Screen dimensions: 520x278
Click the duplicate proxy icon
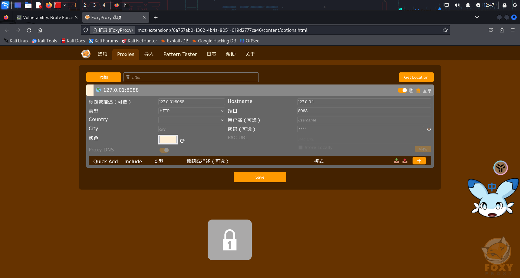pyautogui.click(x=411, y=91)
